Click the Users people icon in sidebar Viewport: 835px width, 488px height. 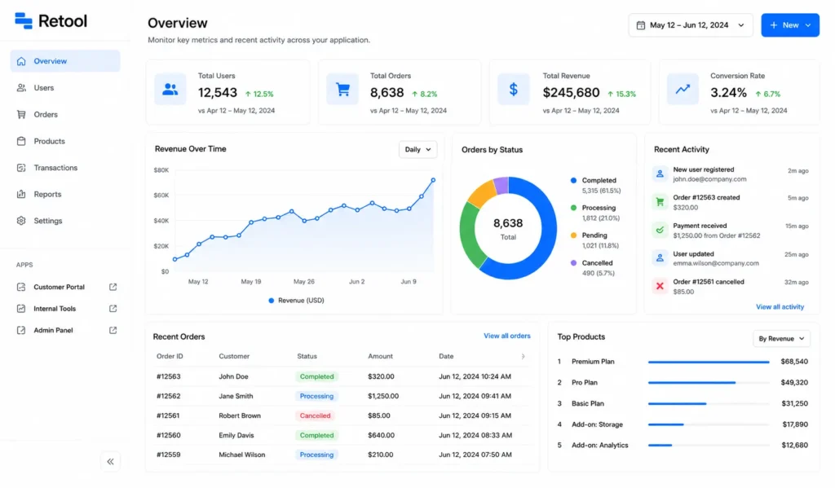21,88
